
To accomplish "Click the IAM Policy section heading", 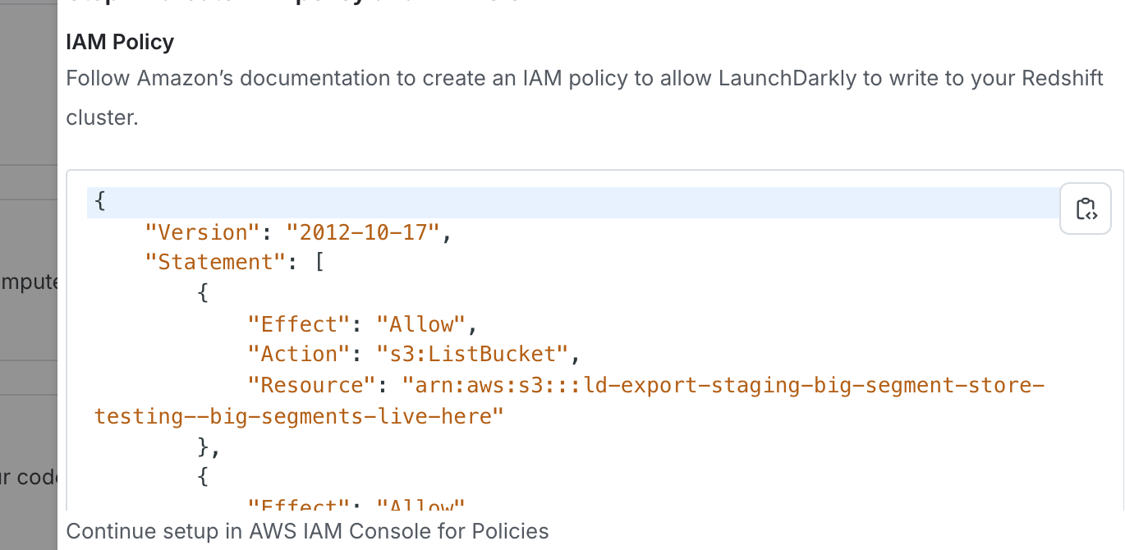I will (x=119, y=41).
